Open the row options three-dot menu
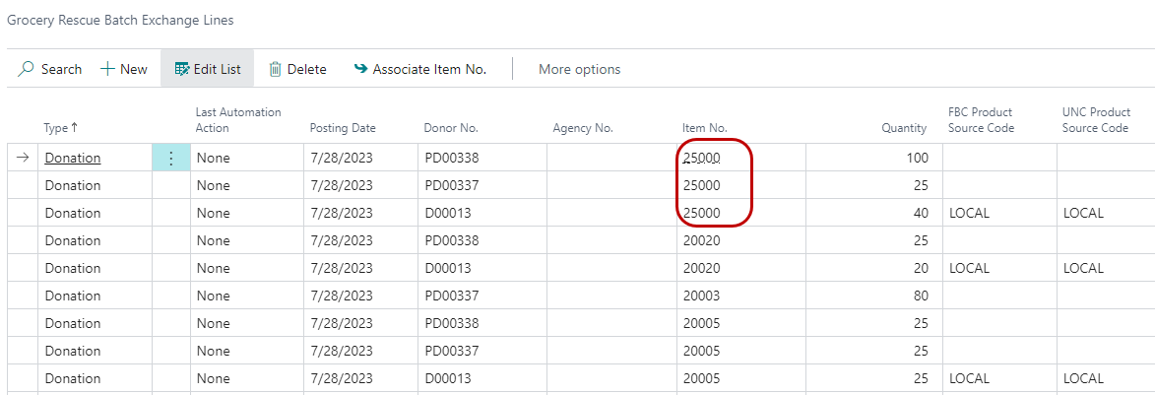This screenshot has height=395, width=1155. pyautogui.click(x=171, y=158)
